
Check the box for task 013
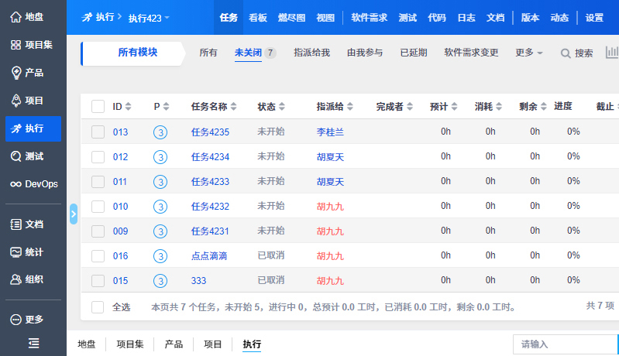[98, 132]
